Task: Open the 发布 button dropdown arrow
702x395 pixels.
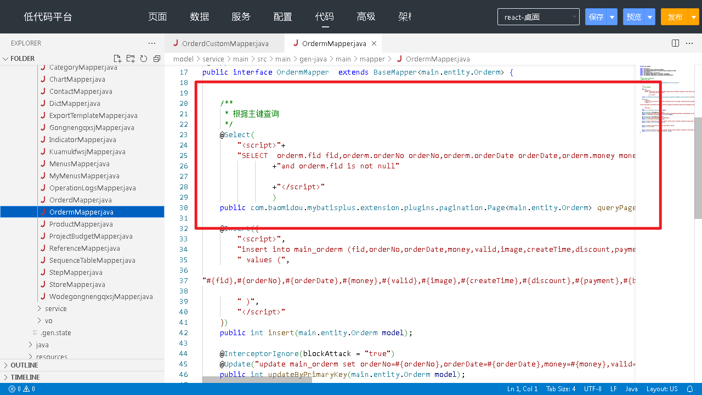Action: coord(694,17)
